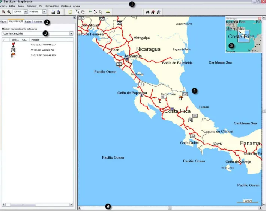The height and width of the screenshot is (212, 266).
Task: Switch to the Rutas tab
Action: click(x=28, y=21)
